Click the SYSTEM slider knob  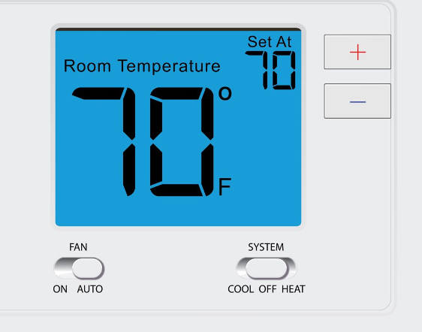266,268
